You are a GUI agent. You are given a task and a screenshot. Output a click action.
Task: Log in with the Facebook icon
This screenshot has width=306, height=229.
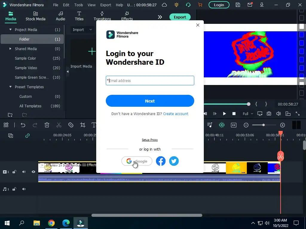pos(160,161)
